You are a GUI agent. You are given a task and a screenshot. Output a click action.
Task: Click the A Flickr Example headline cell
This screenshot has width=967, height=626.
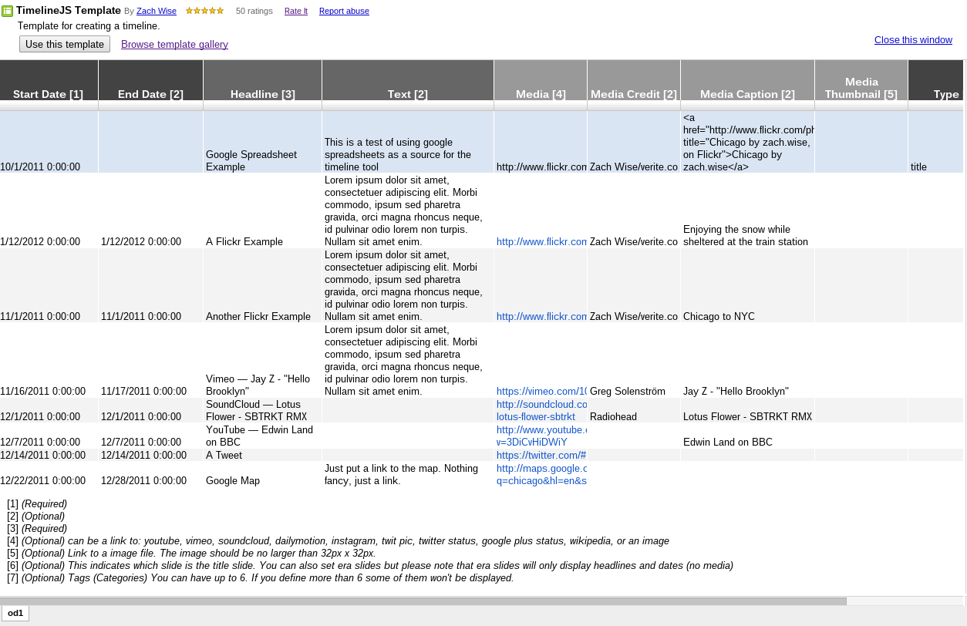pos(262,210)
